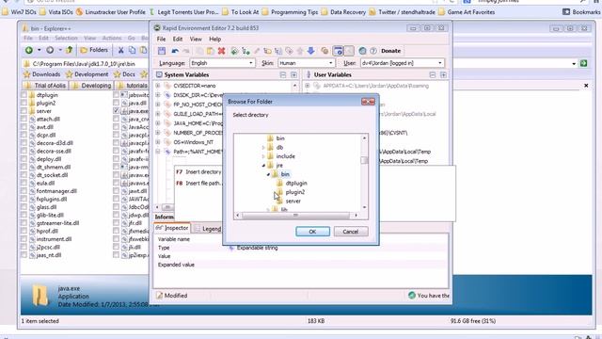
Task: Click the green Add variable icon
Action: 234,51
